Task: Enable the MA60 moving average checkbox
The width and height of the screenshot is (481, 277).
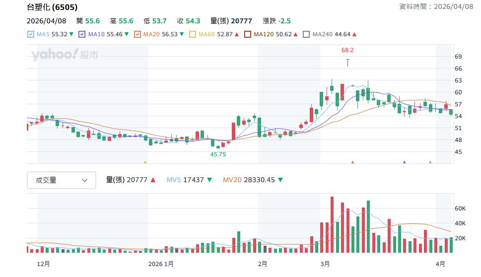Action: tap(193, 35)
